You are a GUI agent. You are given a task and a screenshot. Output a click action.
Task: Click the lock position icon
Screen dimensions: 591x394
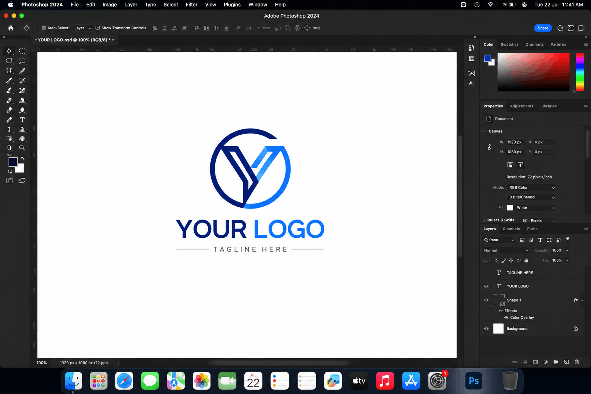511,260
